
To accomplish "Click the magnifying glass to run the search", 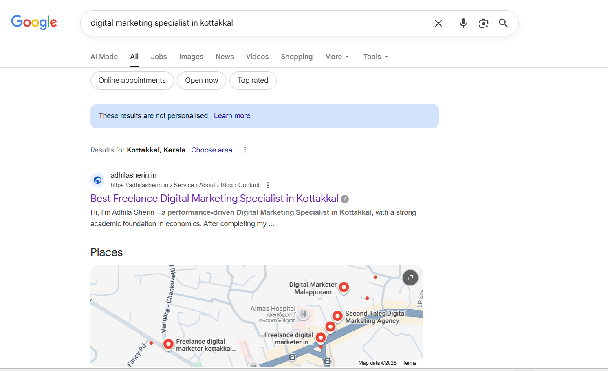I will (x=503, y=23).
